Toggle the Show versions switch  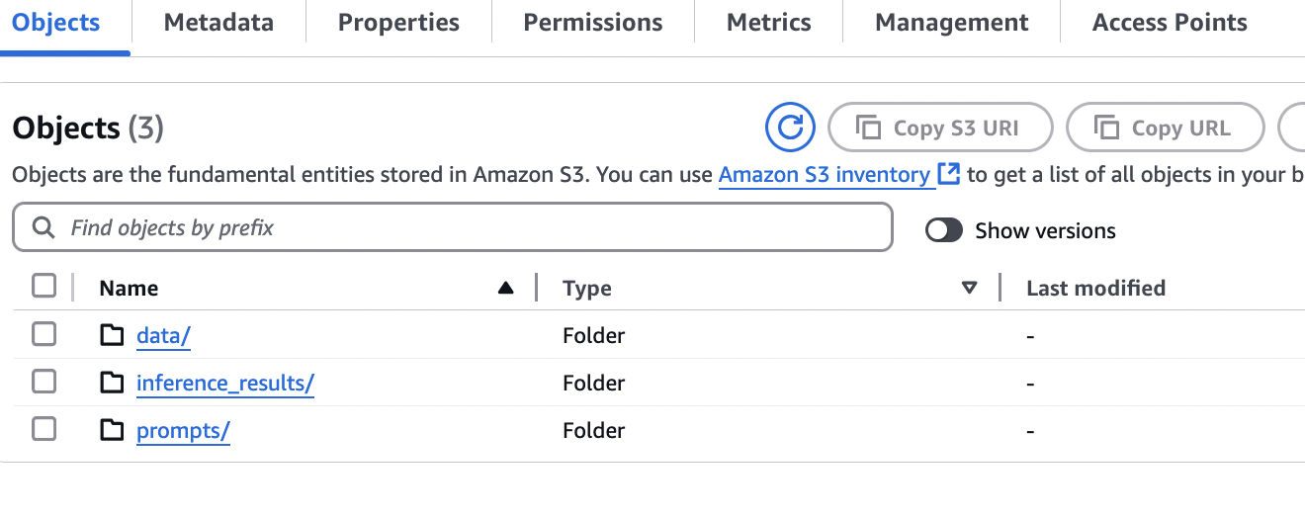click(x=944, y=230)
